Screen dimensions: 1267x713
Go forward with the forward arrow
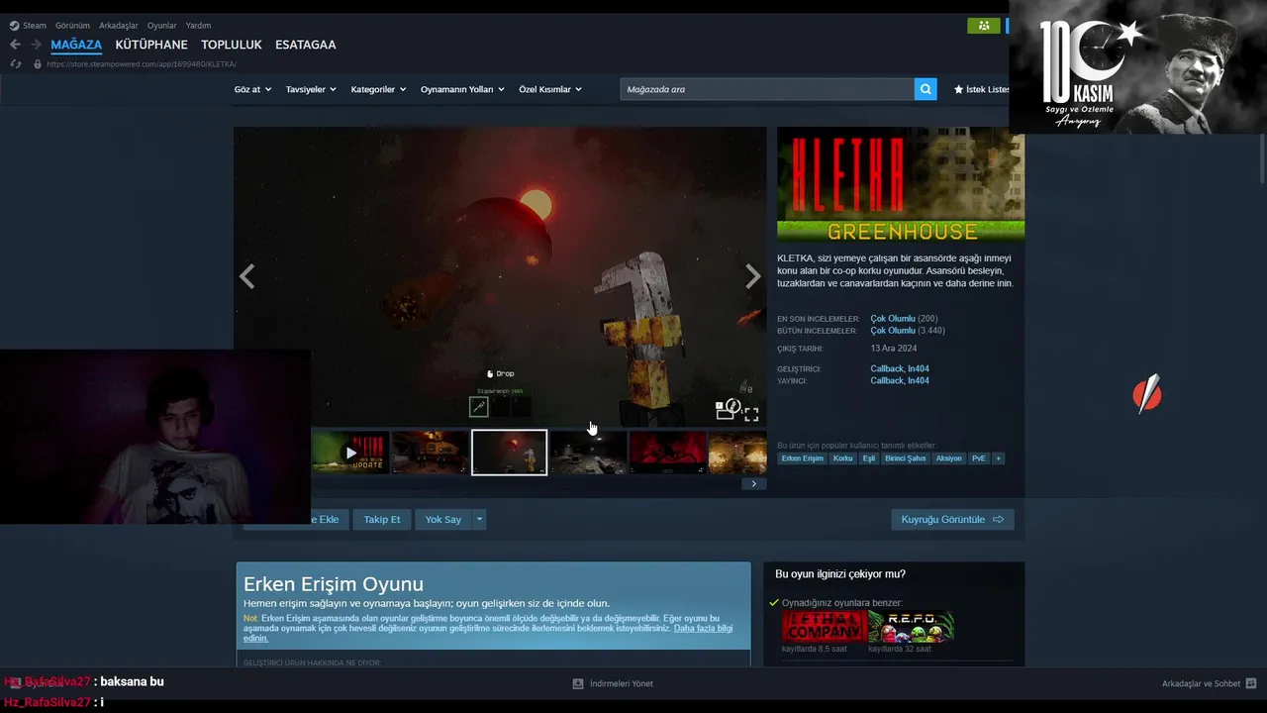tap(36, 45)
